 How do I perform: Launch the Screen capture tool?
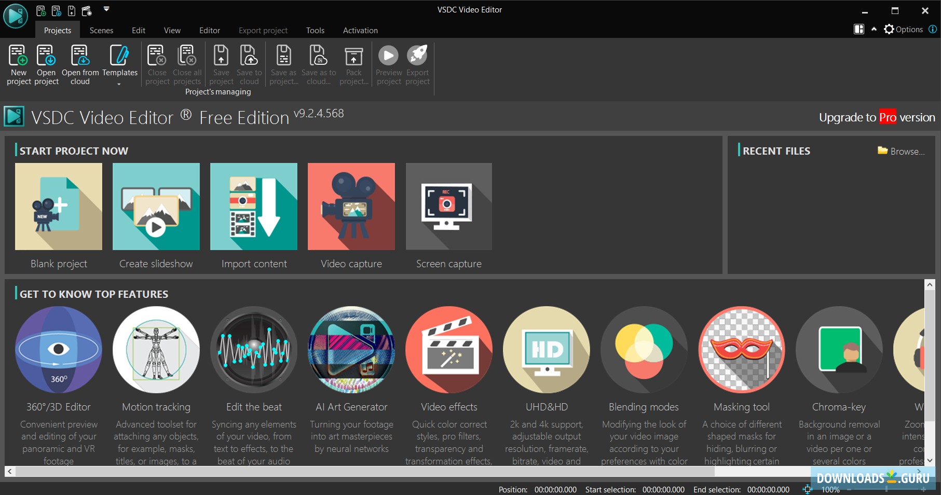pos(448,207)
